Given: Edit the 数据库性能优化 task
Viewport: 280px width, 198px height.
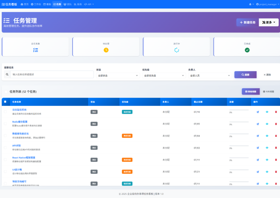Looking at the screenshot, I should pyautogui.click(x=258, y=136).
